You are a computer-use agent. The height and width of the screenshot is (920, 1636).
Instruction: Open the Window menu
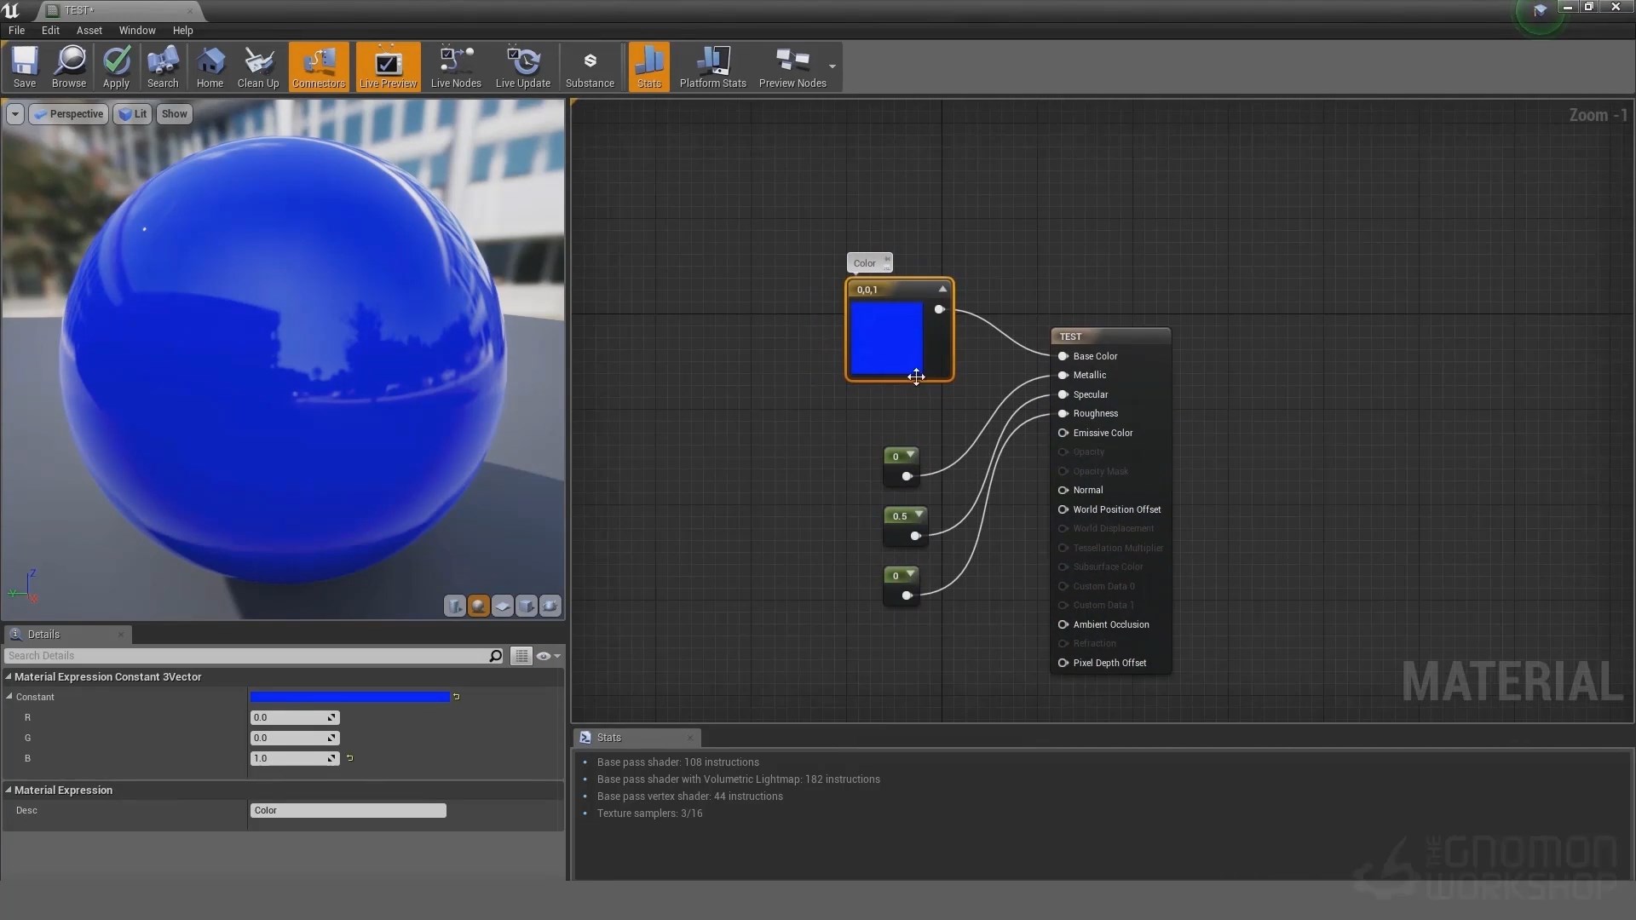pos(136,30)
